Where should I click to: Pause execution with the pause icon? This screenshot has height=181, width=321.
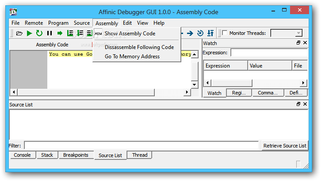(x=50, y=33)
